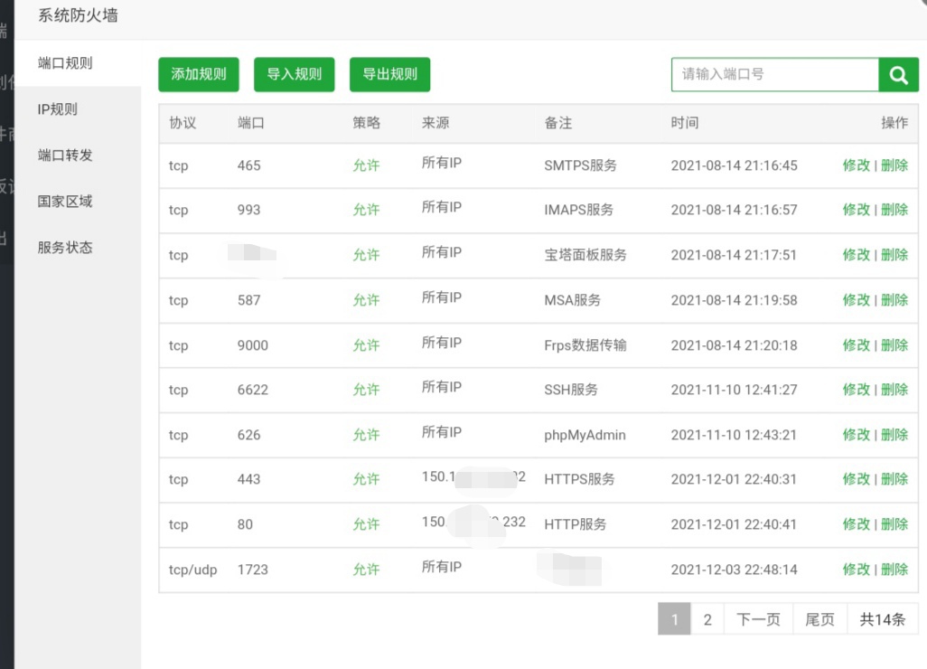
Task: Click the 添加规则 button
Action: 199,74
